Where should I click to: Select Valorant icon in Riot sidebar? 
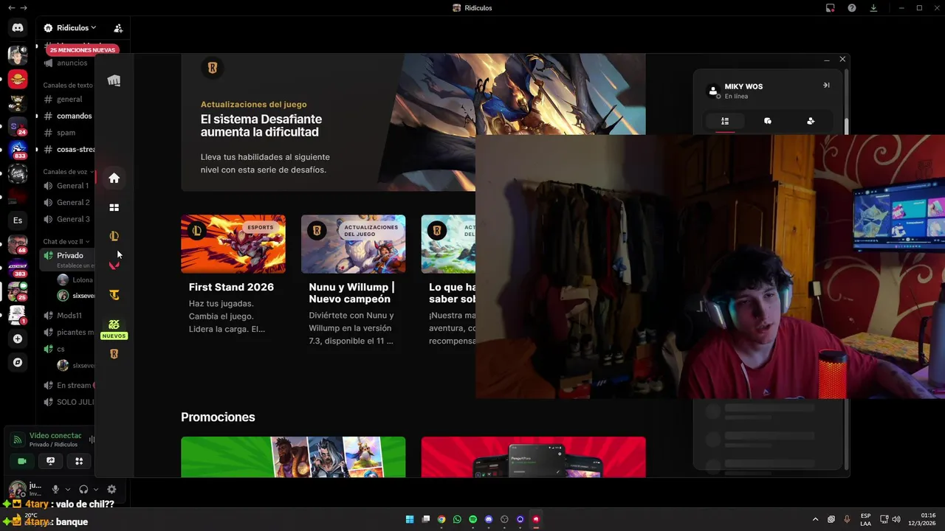(x=114, y=265)
